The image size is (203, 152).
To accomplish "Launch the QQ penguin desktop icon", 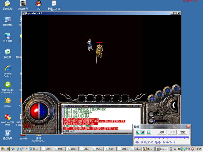I will 38,5.
